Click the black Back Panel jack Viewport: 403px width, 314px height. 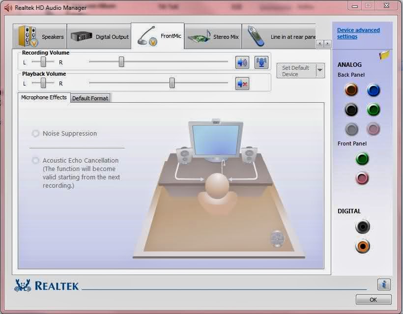[351, 110]
